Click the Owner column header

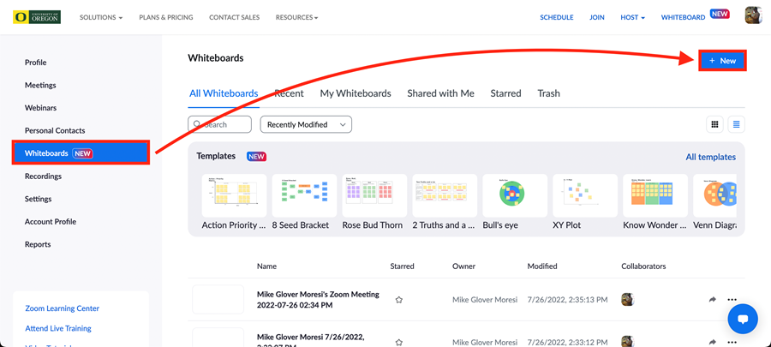point(463,266)
